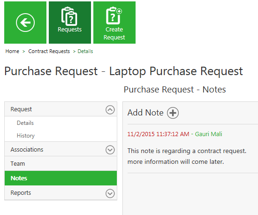Click the Add Note heading text
258x215 pixels.
pos(145,113)
